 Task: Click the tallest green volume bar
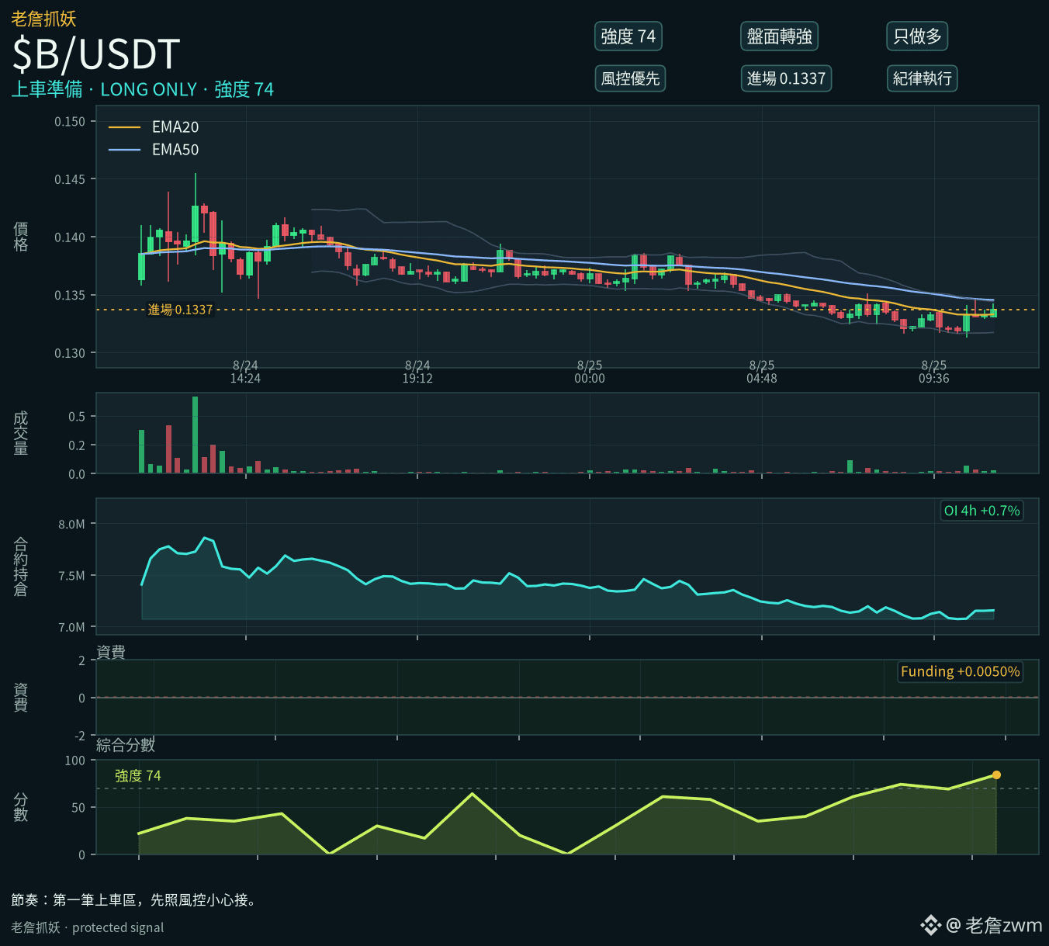click(x=196, y=435)
